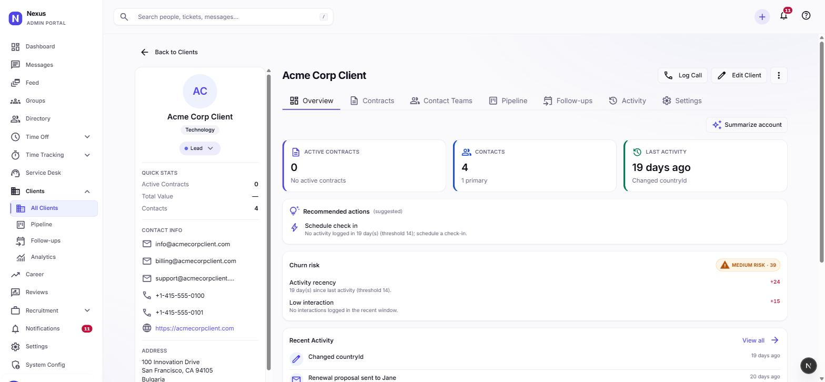The height and width of the screenshot is (382, 825).
Task: Click the Nexus logo icon
Action: [x=16, y=18]
